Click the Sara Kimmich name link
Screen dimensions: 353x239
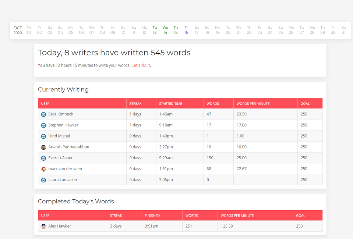(x=60, y=114)
